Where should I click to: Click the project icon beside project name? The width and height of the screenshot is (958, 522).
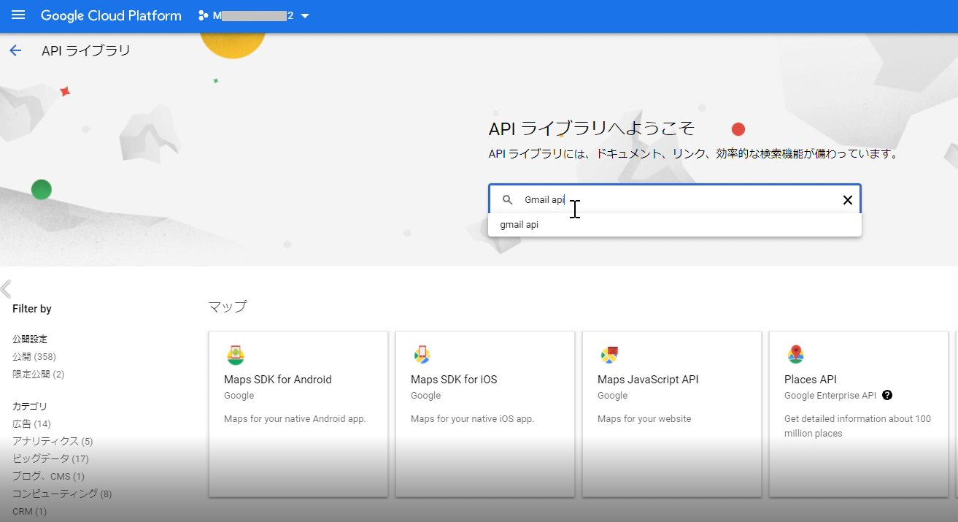coord(204,16)
